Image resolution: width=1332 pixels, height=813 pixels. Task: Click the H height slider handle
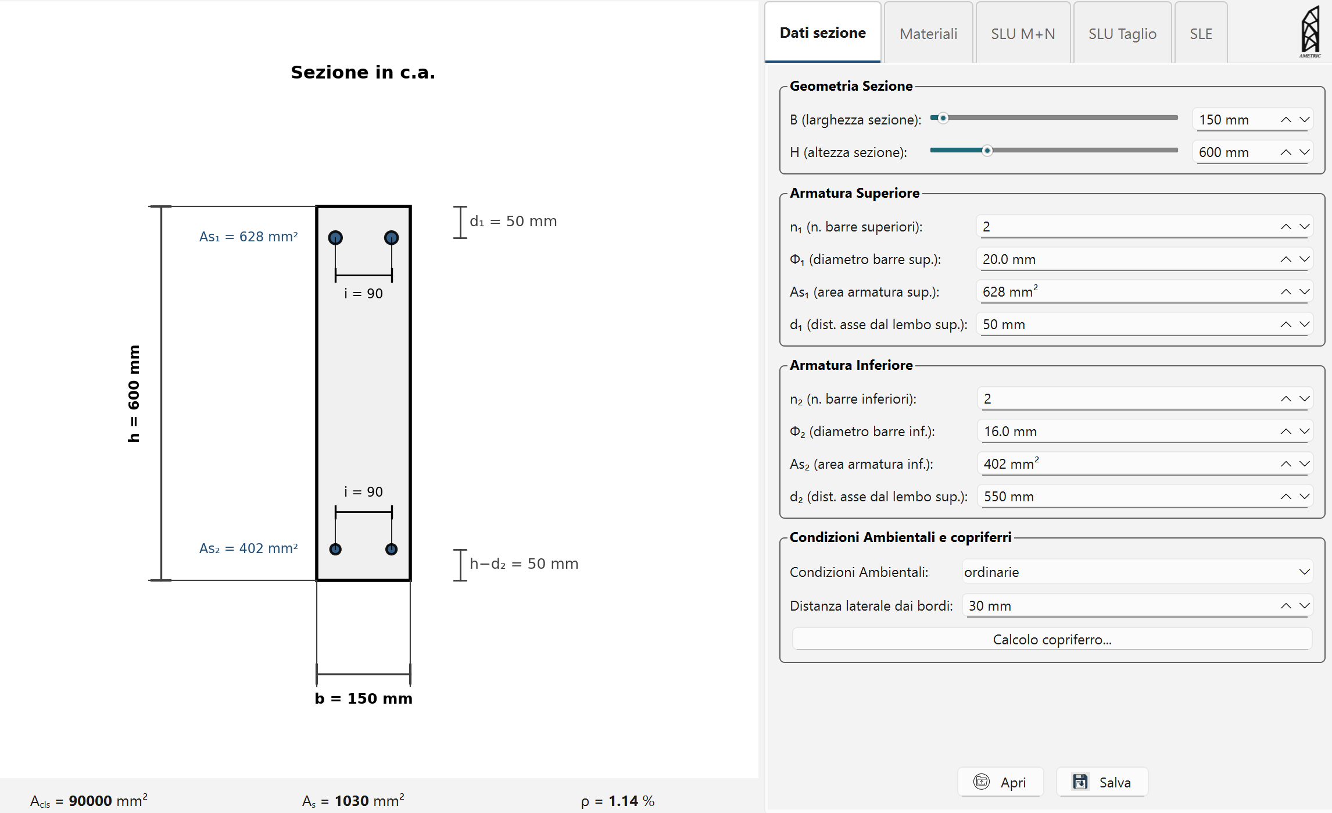[x=987, y=151]
